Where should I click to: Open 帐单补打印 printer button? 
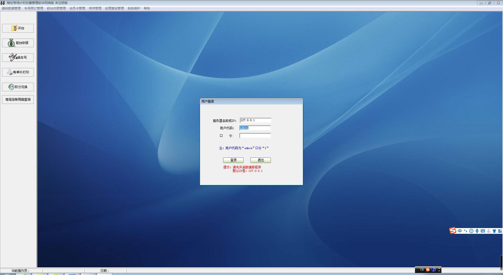18,72
